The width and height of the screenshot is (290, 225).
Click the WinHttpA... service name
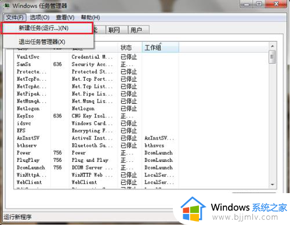[x=31, y=175]
